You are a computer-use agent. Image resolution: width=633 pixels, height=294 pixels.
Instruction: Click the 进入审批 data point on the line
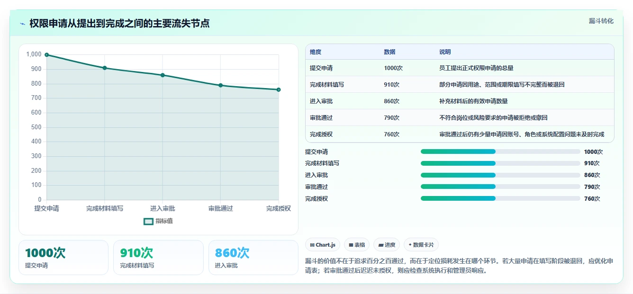163,75
